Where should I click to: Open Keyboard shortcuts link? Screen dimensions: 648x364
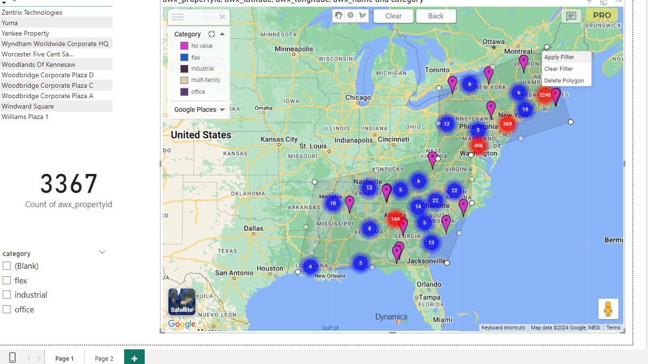coord(503,328)
